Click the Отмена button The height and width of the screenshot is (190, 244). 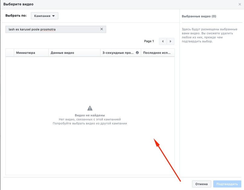201,184
